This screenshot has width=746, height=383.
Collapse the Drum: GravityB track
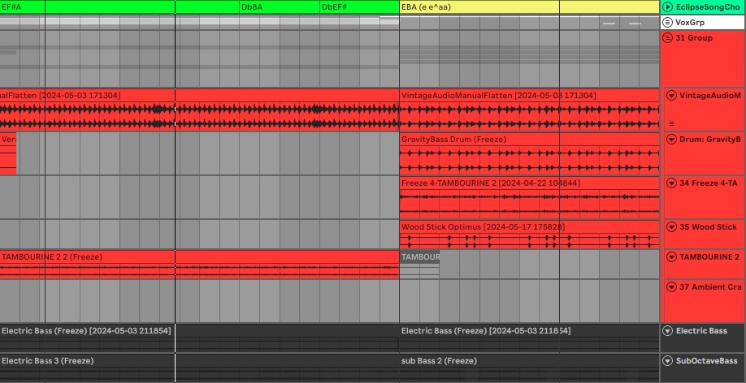pos(671,140)
